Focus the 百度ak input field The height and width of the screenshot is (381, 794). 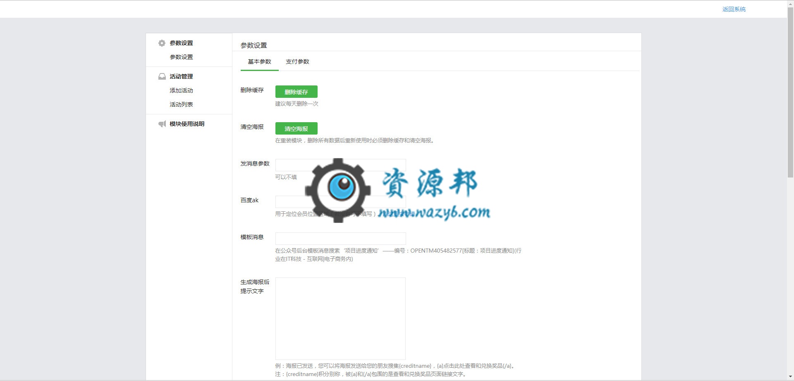(x=340, y=202)
